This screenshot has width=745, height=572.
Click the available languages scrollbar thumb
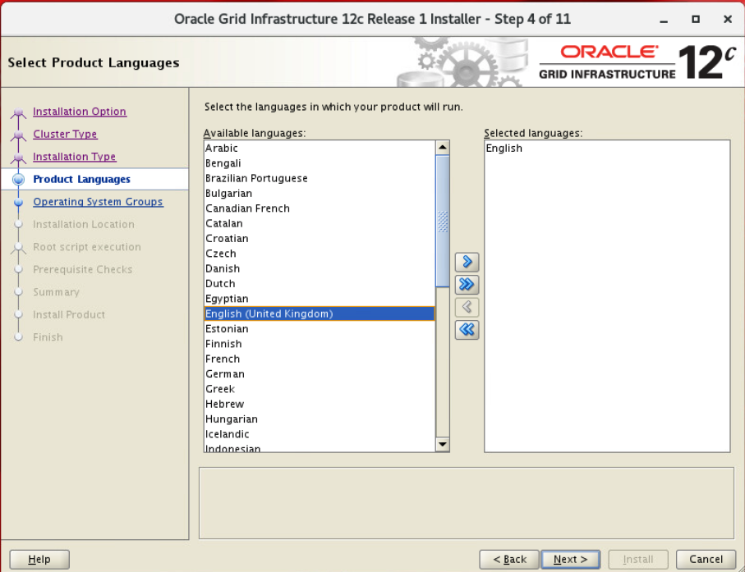[443, 221]
